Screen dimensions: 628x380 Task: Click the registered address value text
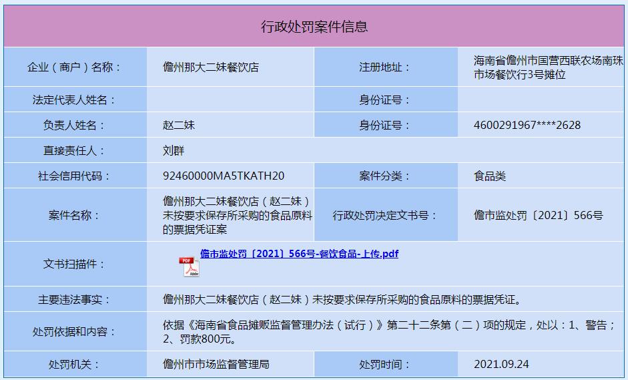[548, 67]
